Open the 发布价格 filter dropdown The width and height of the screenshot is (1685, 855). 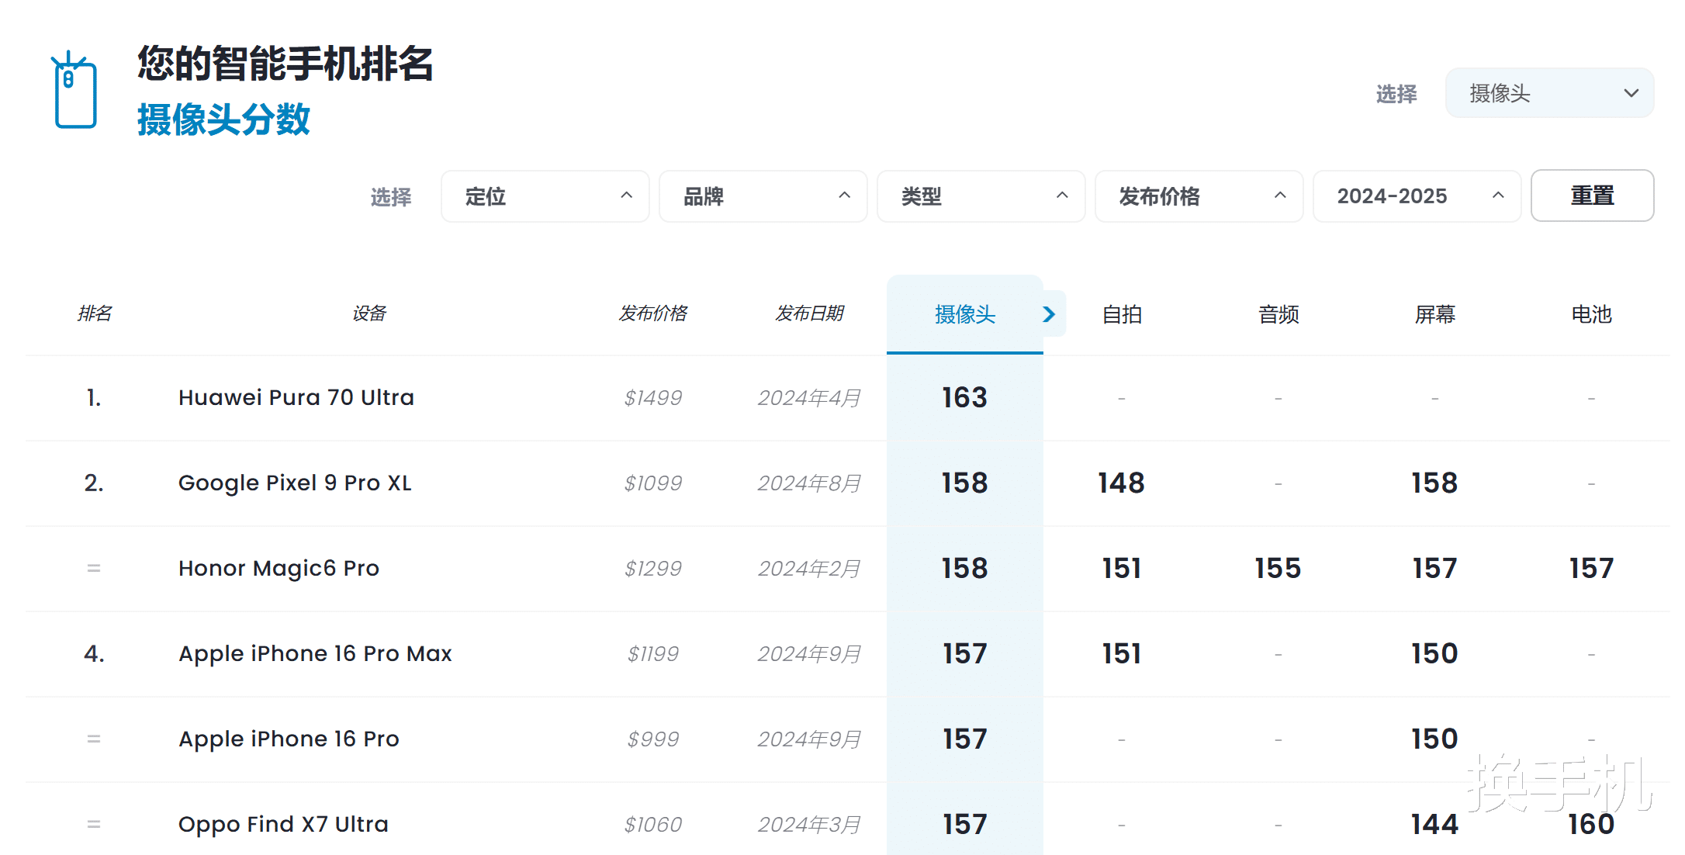pyautogui.click(x=1199, y=196)
